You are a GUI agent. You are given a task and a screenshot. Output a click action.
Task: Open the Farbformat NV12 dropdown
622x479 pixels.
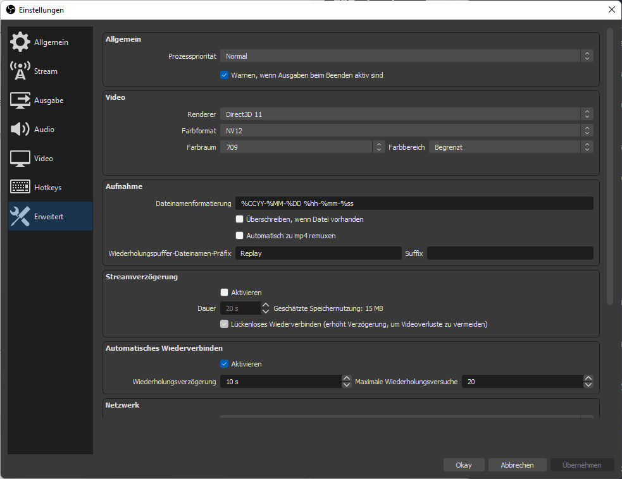coord(407,131)
